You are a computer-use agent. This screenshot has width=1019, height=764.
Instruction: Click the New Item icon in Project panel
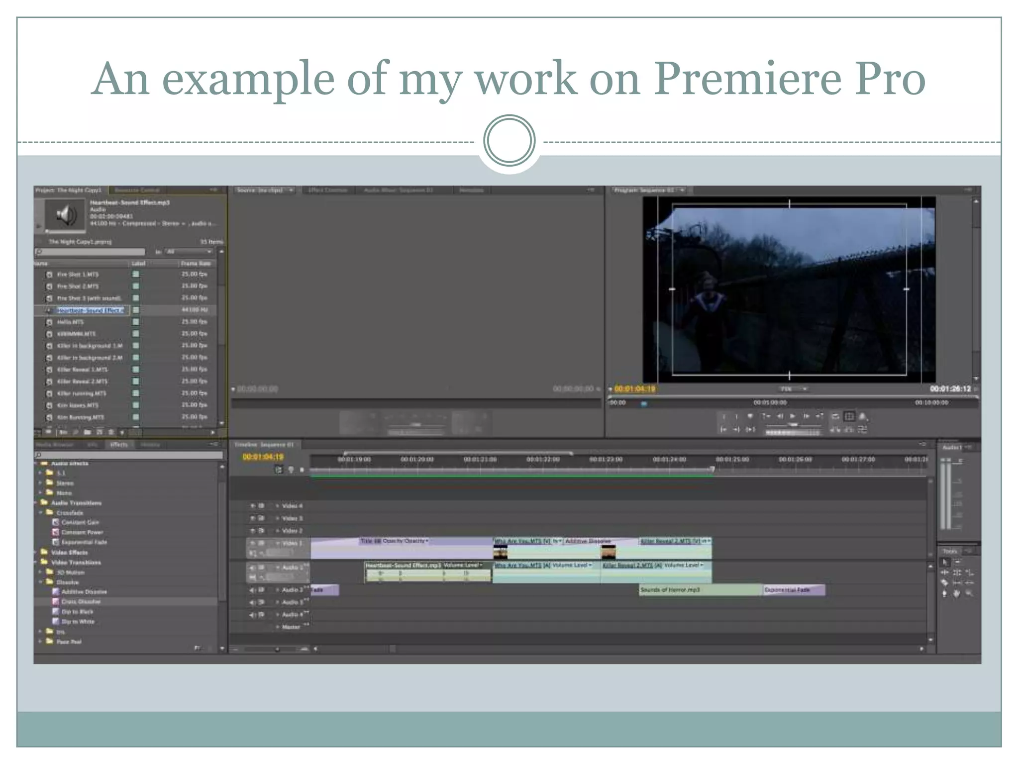click(x=100, y=432)
